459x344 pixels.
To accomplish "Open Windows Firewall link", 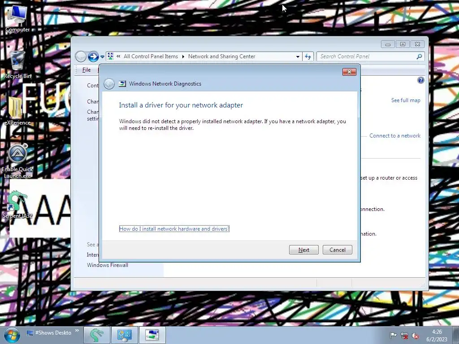I will click(108, 265).
